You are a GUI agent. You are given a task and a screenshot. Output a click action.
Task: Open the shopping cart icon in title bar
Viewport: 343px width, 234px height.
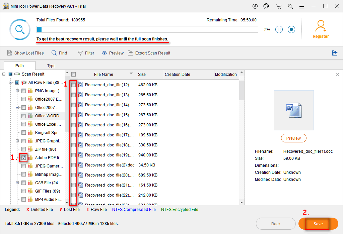coord(278,6)
